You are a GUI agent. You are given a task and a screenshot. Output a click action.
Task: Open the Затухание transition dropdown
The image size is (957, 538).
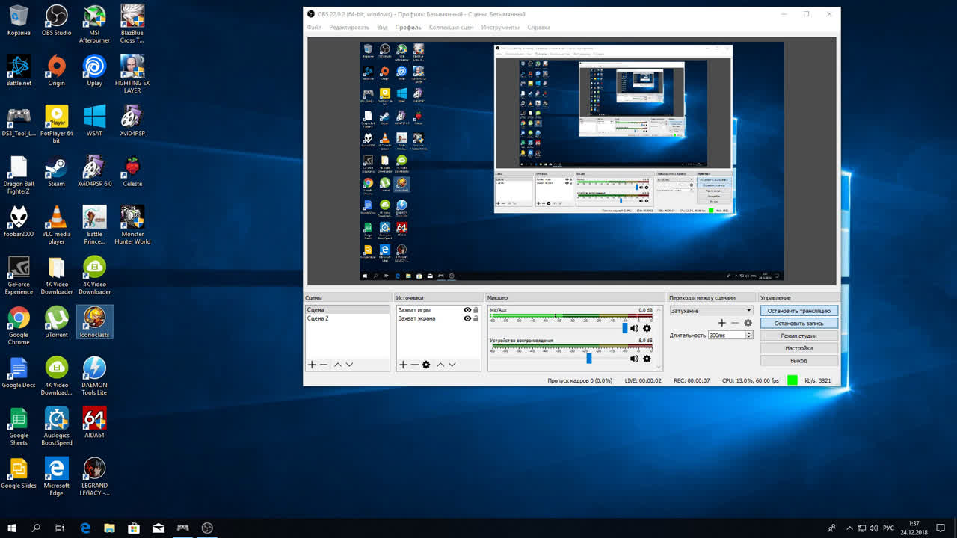(711, 310)
